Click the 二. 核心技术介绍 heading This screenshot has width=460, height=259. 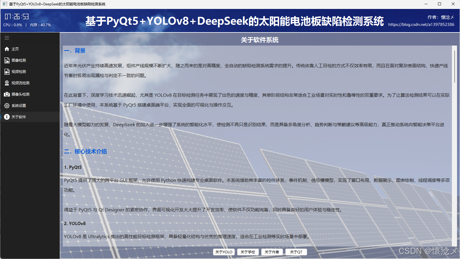point(85,152)
